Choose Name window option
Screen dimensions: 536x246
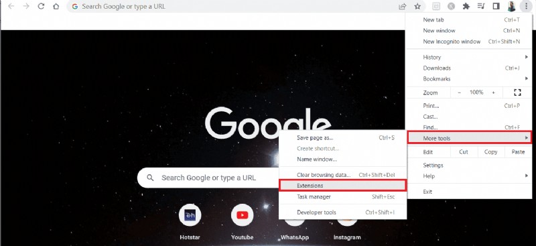tap(343, 160)
